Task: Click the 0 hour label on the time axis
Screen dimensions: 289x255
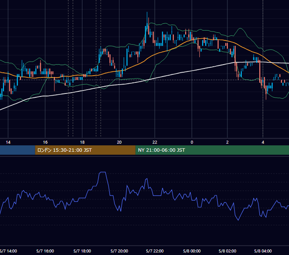Action: (x=192, y=142)
